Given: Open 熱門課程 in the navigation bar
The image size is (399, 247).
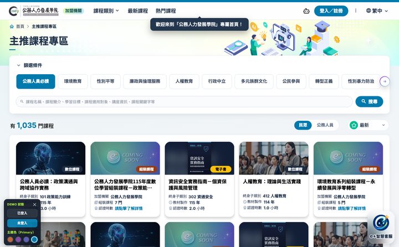Looking at the screenshot, I should pos(166,11).
